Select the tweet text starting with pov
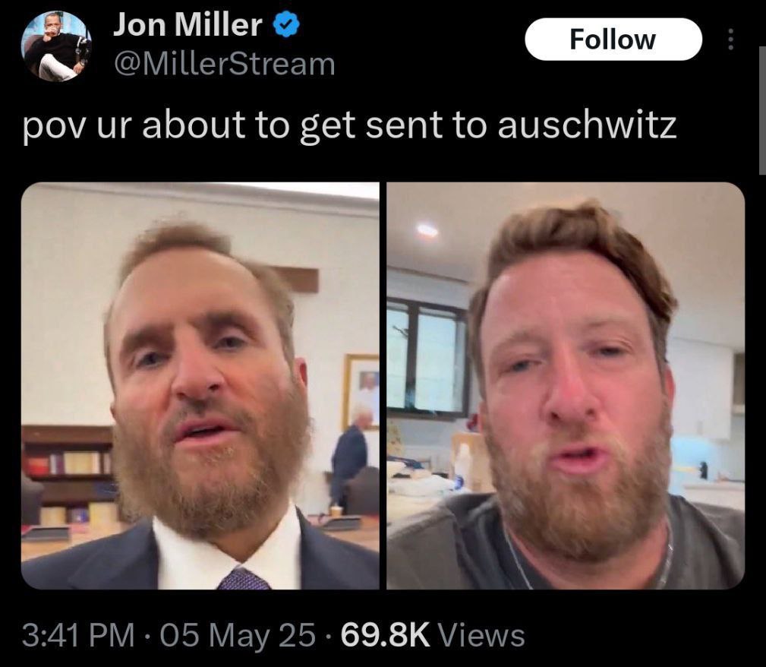This screenshot has width=766, height=667. (349, 125)
